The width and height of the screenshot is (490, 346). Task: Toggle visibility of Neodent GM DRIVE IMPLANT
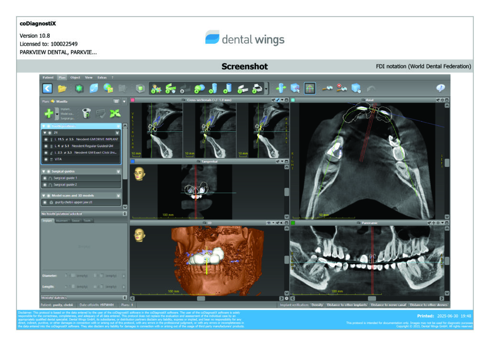pos(46,139)
